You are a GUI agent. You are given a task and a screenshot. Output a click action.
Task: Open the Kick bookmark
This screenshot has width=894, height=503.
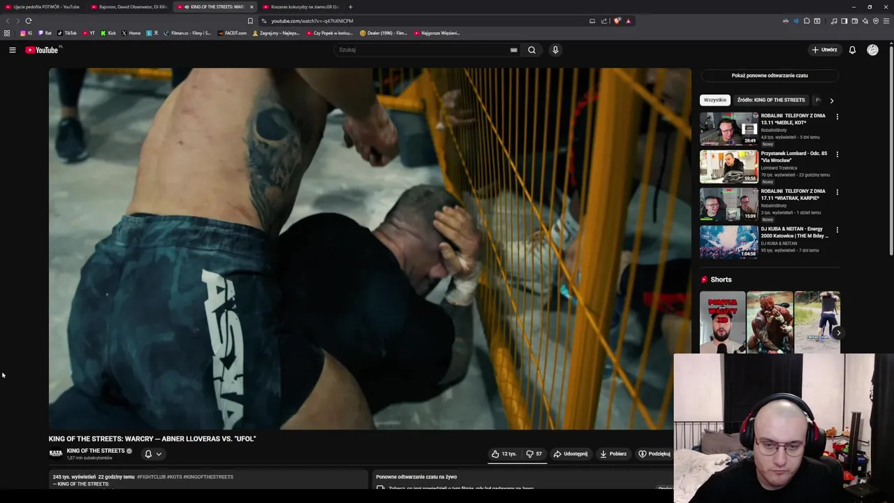click(x=108, y=33)
